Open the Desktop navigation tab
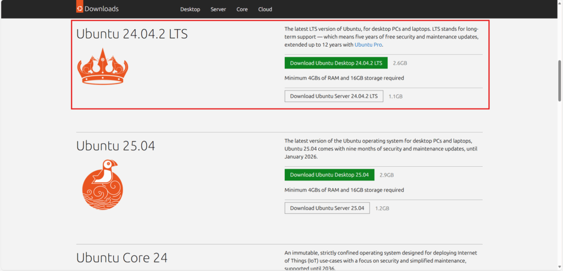The image size is (563, 271). (x=190, y=9)
